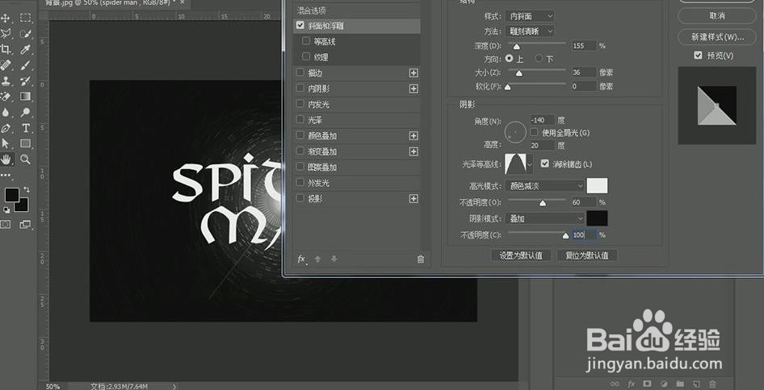764x390 pixels.
Task: Toggle Quick Mask mode
Action: [6, 224]
